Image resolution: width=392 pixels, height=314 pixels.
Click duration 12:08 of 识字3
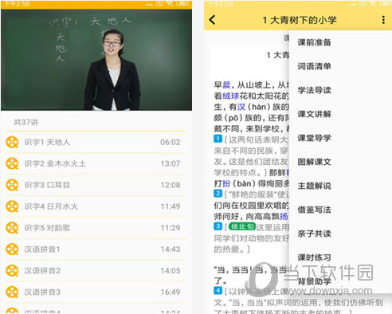(171, 185)
